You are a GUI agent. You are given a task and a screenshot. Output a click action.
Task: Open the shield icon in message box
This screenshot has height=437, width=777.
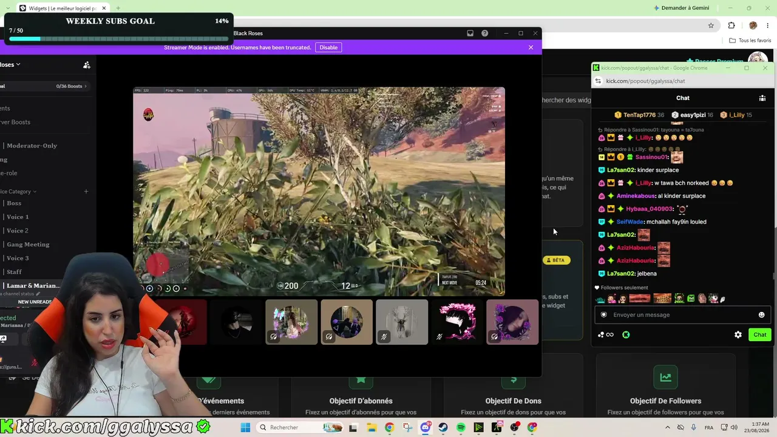[x=603, y=315]
